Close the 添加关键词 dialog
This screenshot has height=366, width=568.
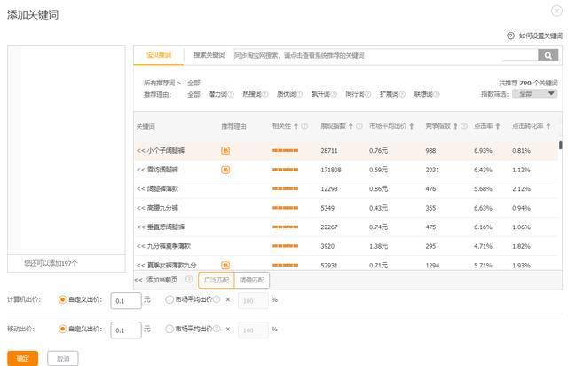click(x=556, y=11)
